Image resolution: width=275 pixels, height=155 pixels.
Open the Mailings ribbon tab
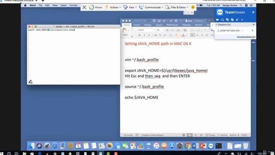click(186, 25)
